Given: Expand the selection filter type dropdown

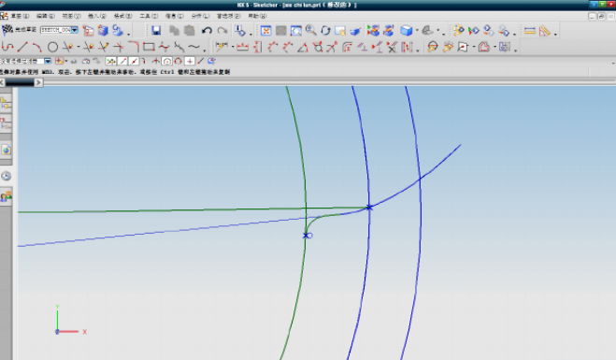Looking at the screenshot, I should pos(48,61).
